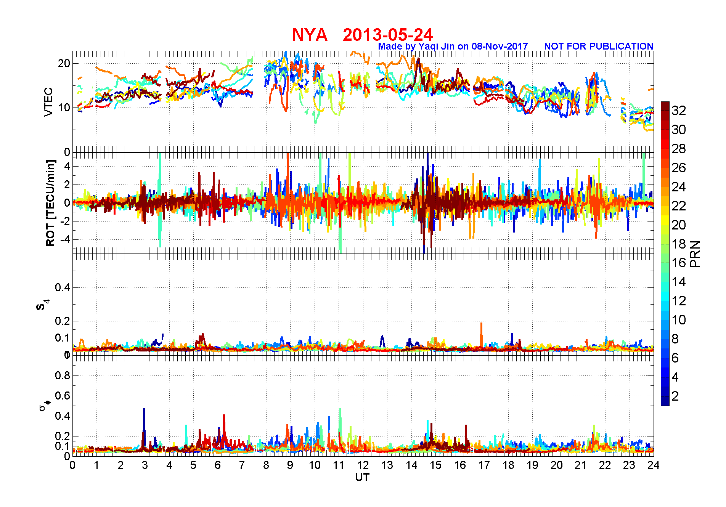
Task: Click the UT axis tick label "17"
Action: [484, 465]
